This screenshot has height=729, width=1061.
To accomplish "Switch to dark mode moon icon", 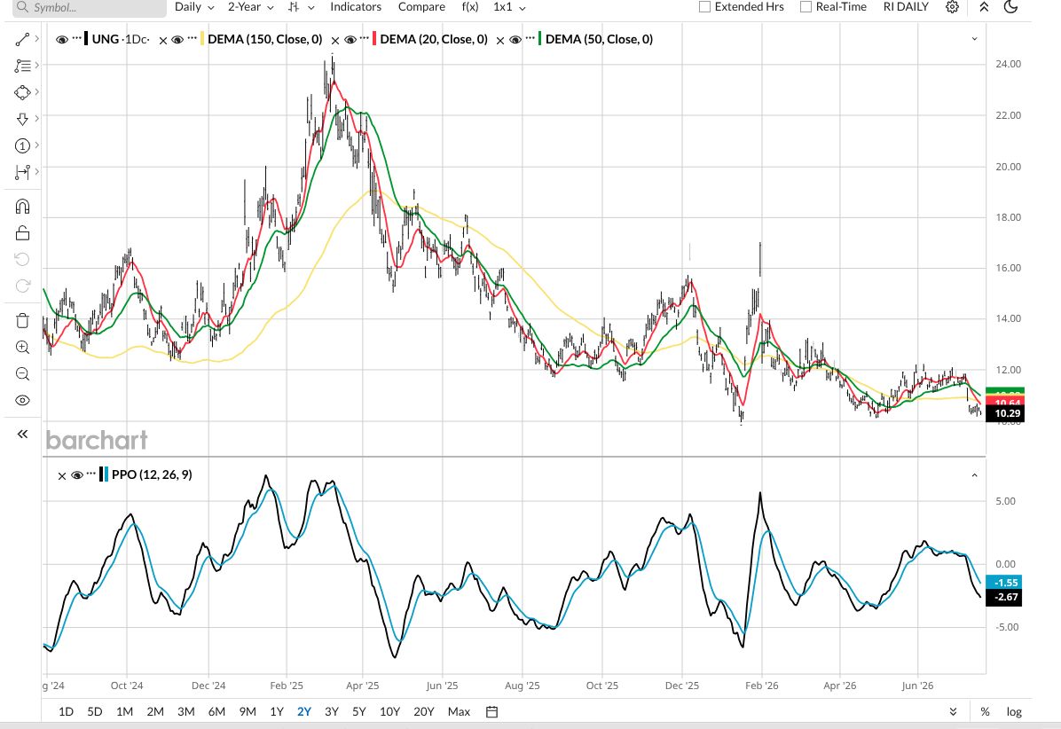I will [x=1011, y=7].
